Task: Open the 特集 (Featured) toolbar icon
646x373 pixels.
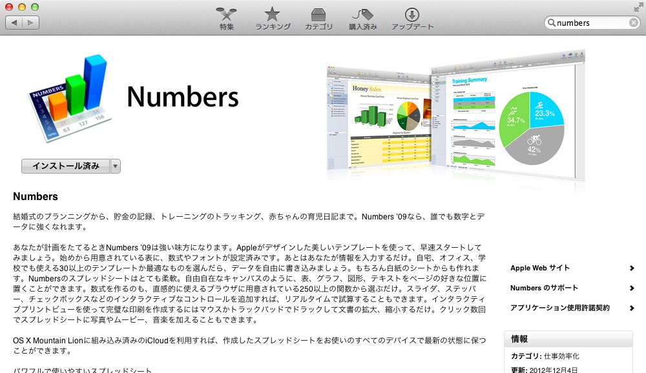Action: [x=226, y=19]
